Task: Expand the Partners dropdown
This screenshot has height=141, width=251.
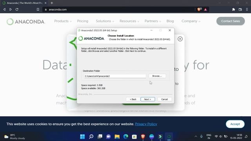Action: 153,21
